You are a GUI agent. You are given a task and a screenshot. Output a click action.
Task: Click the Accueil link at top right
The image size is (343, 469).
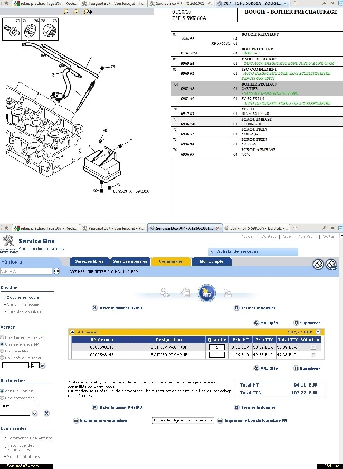(x=248, y=236)
